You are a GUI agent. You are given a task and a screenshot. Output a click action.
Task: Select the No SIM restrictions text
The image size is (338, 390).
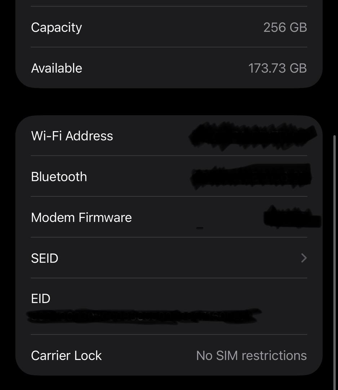point(251,355)
